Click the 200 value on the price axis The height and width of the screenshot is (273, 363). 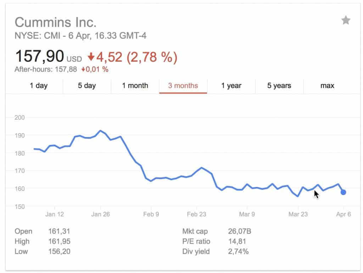(19, 118)
